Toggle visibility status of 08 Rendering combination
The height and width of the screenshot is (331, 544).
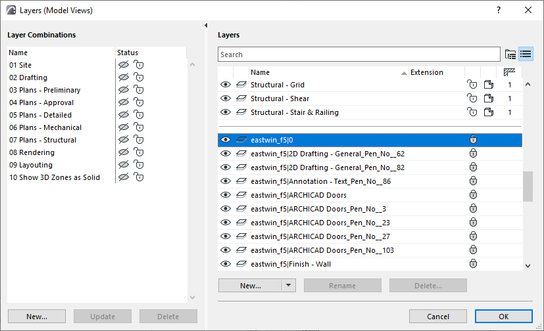click(x=122, y=152)
